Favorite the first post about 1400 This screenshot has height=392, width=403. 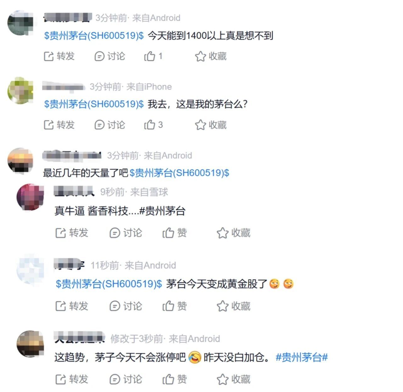(211, 56)
